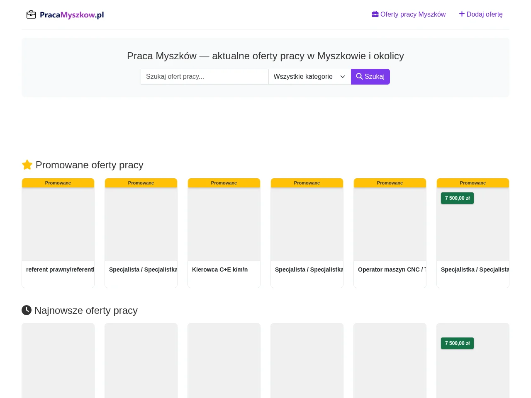Image resolution: width=531 pixels, height=398 pixels.
Task: Click the PracaMyszkow.pl logo
Action: [x=65, y=15]
